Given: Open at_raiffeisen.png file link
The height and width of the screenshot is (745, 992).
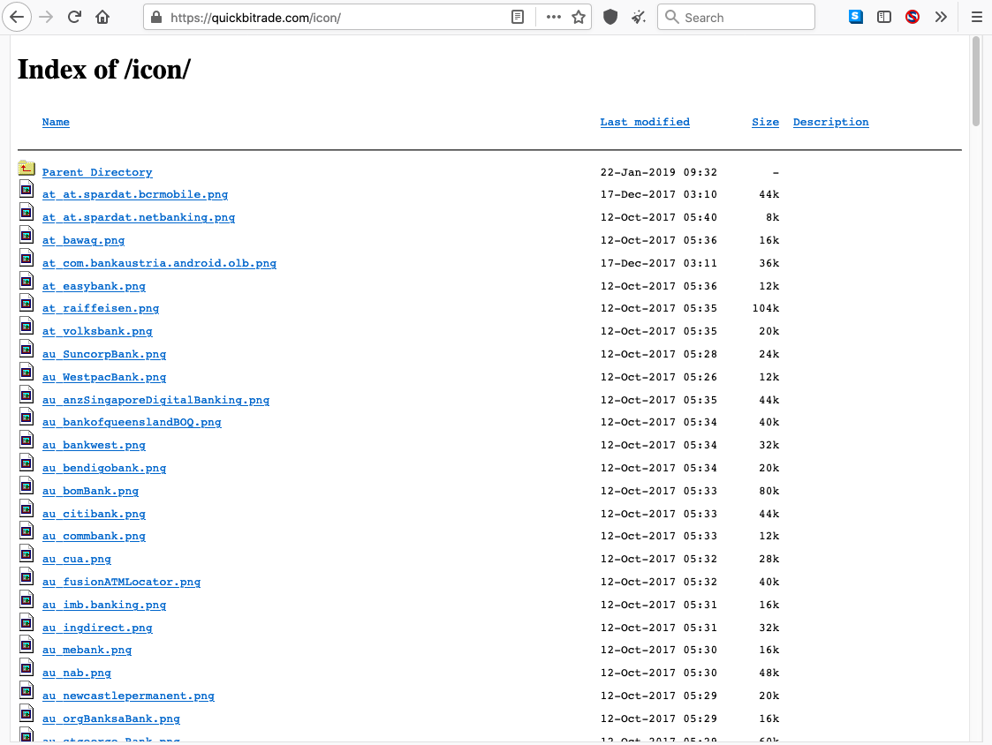Looking at the screenshot, I should 101,309.
